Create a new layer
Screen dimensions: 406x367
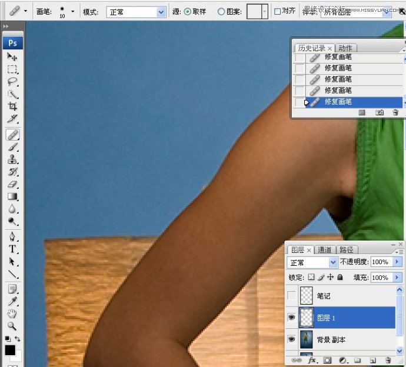[372, 361]
